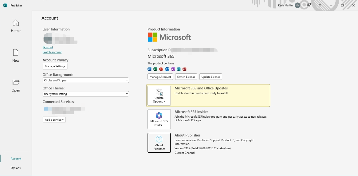Click the Microsoft 365 subscription name

pyautogui.click(x=161, y=56)
